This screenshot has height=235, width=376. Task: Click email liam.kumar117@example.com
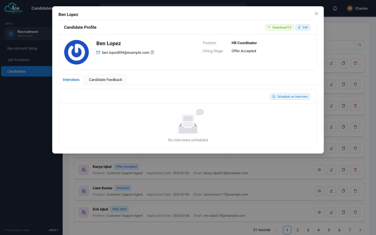(x=226, y=195)
